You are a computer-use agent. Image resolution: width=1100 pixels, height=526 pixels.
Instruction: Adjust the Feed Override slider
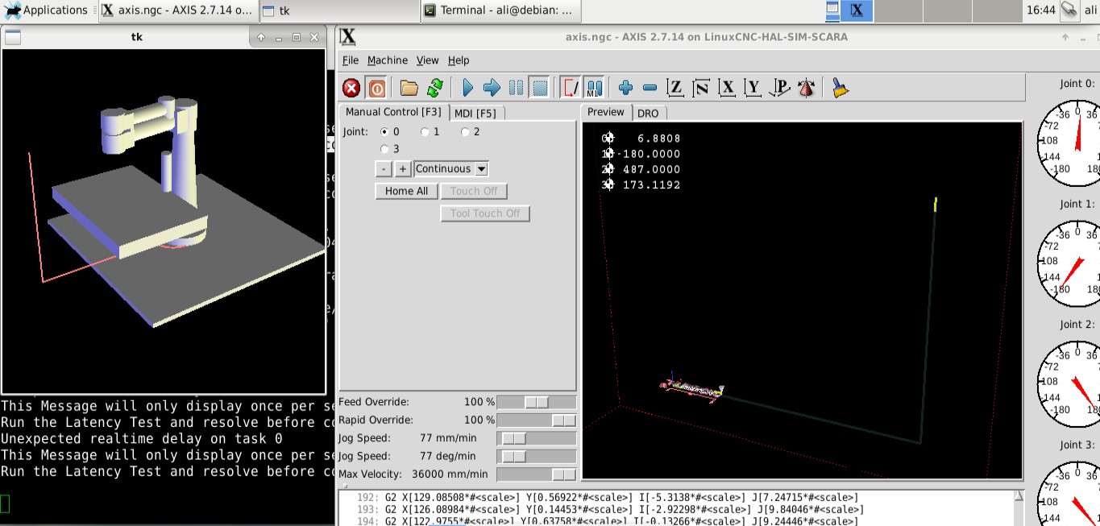click(537, 402)
